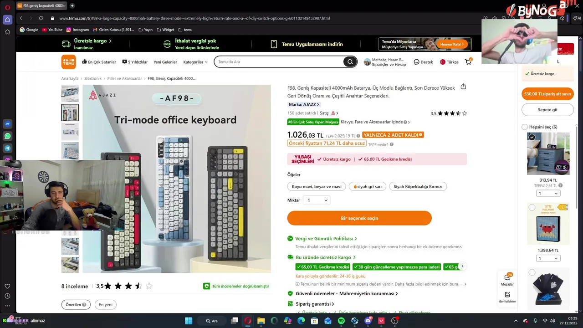Click the Temu logo

pos(68,62)
